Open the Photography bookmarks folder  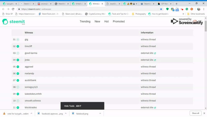tap(139, 14)
